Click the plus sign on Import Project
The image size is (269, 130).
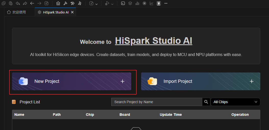click(251, 81)
